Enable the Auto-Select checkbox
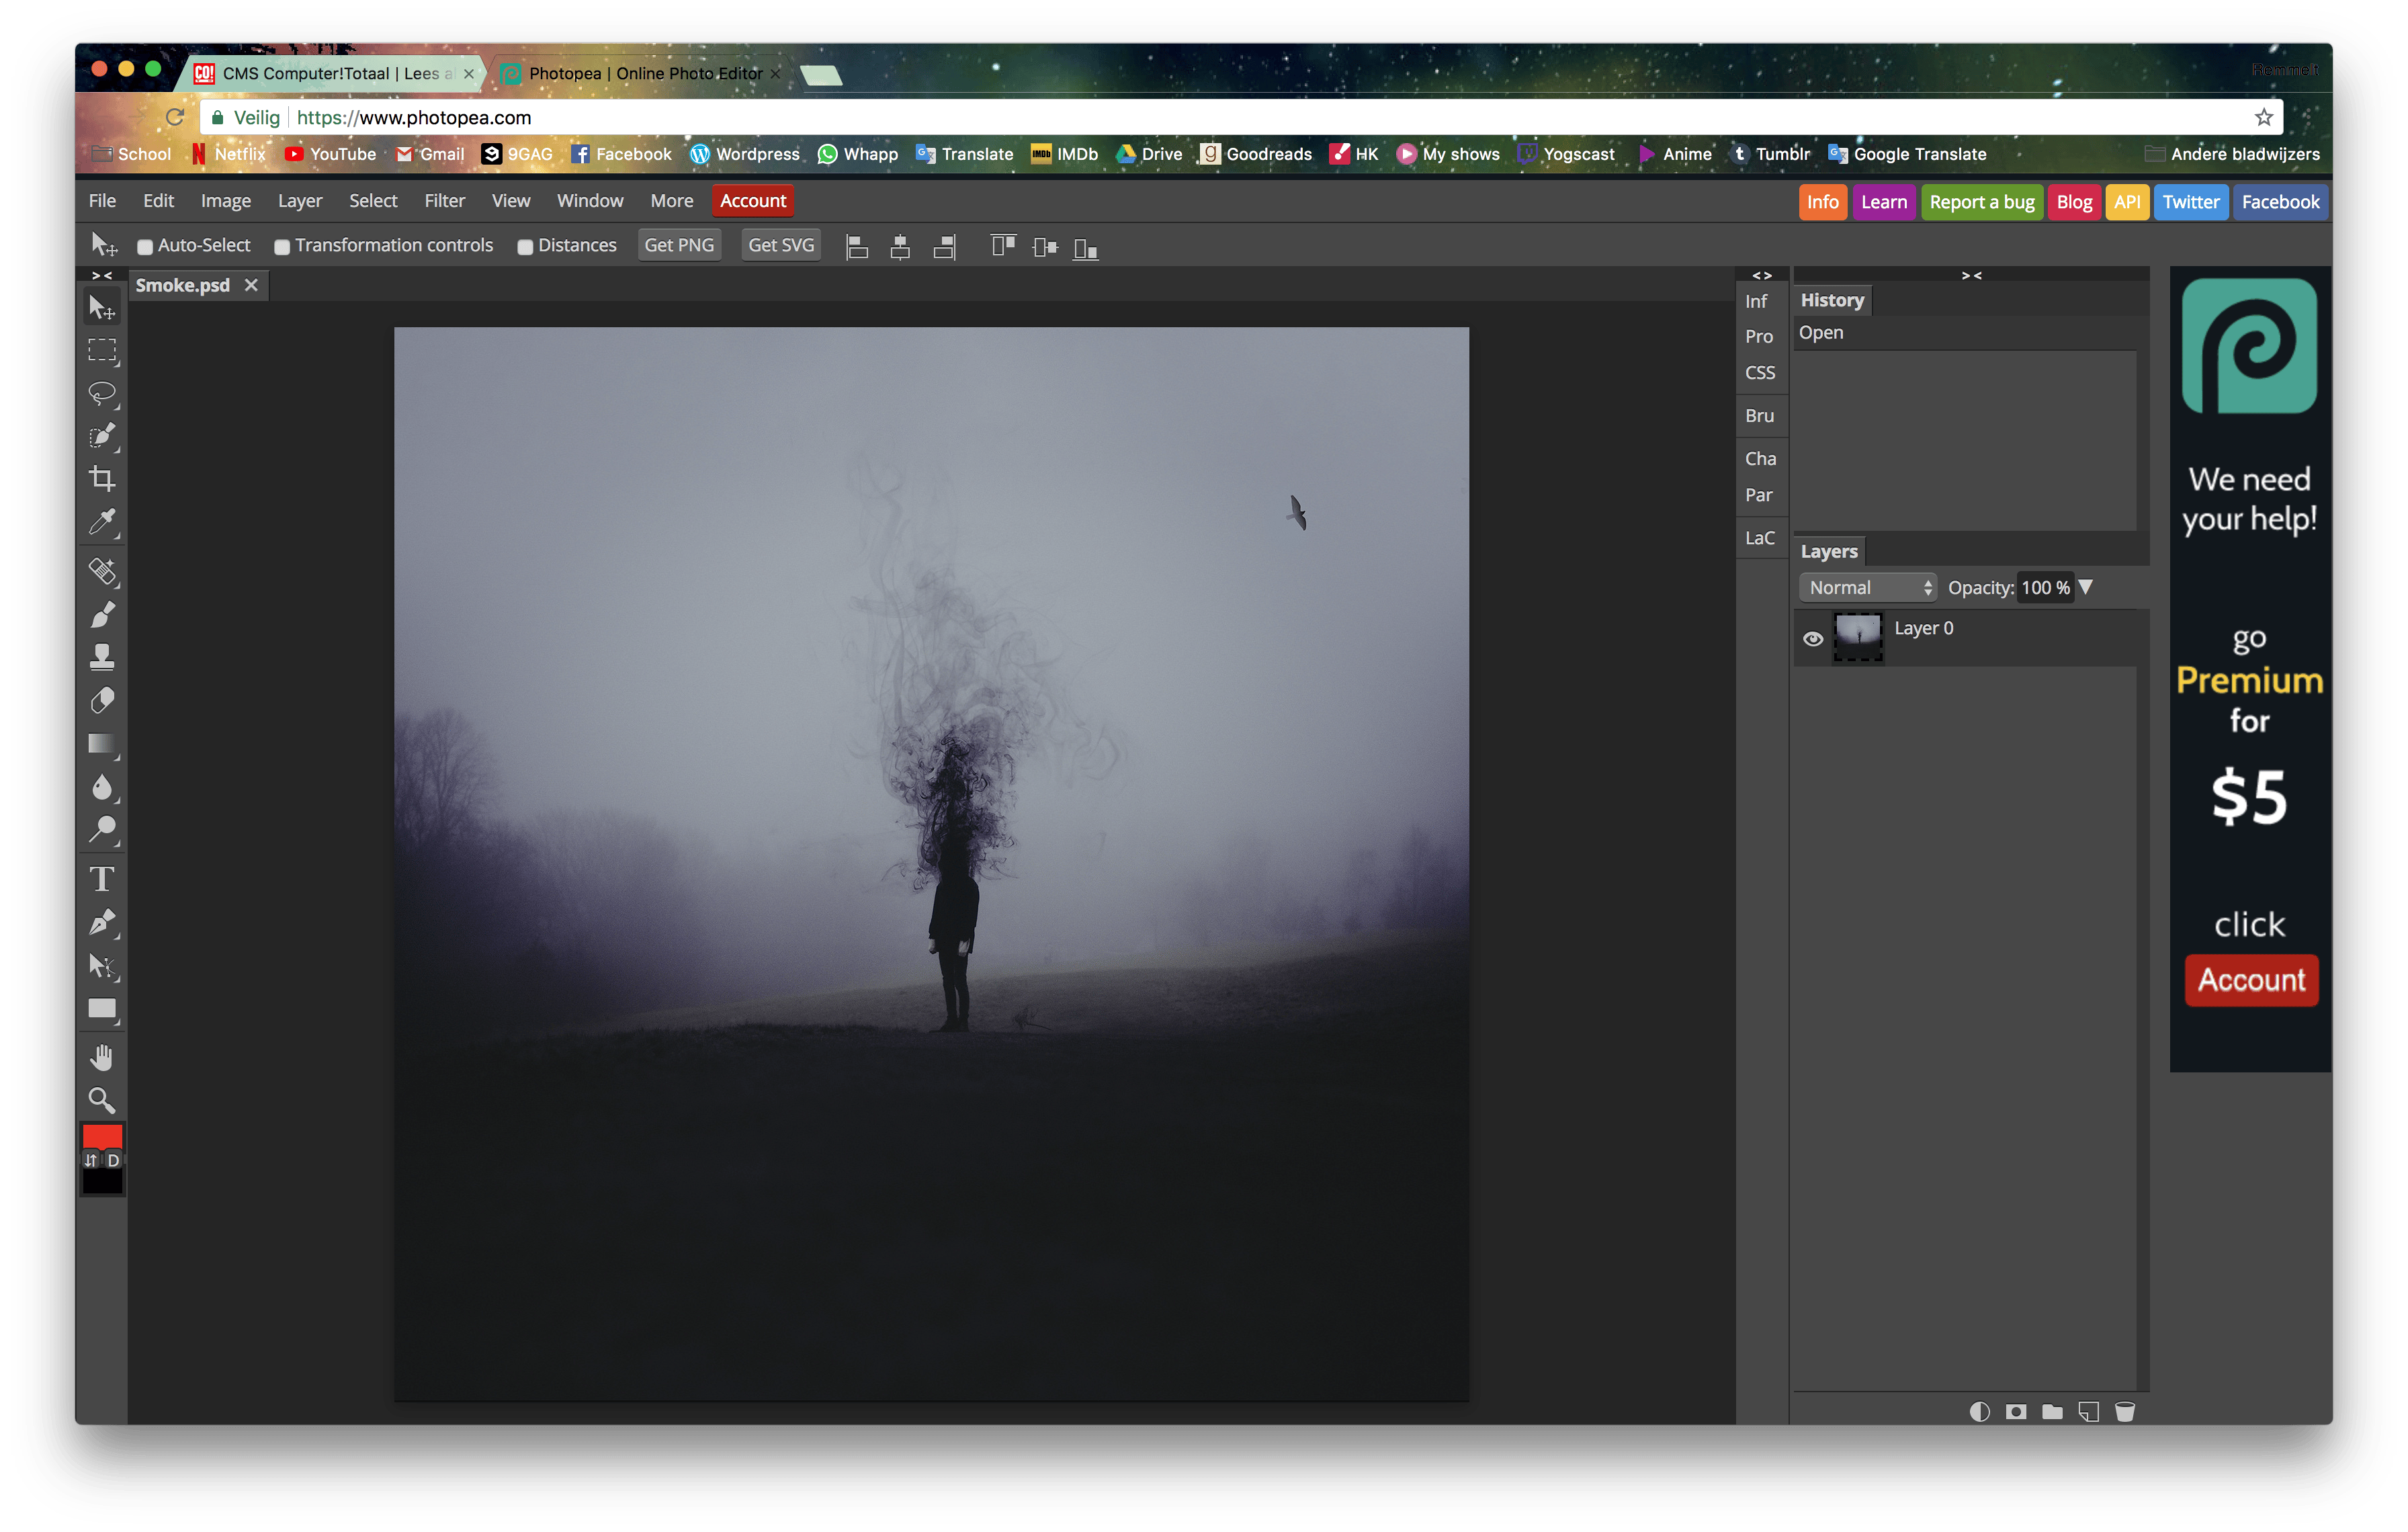 pos(145,247)
